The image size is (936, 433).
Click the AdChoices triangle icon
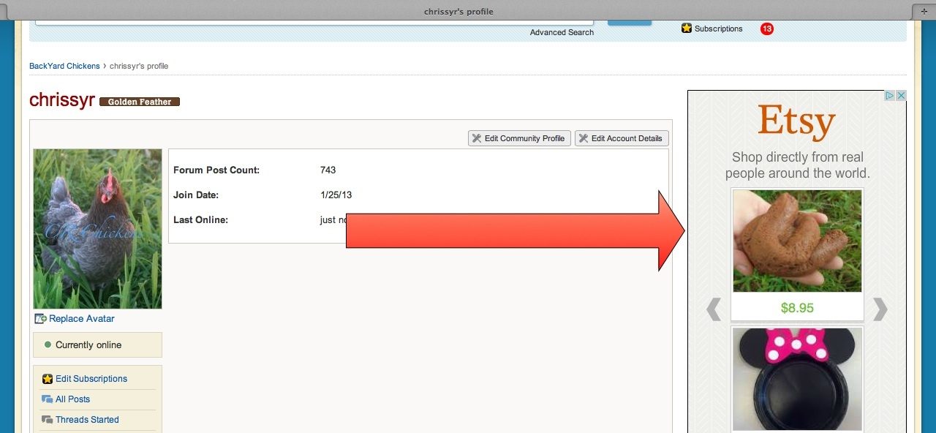click(890, 96)
